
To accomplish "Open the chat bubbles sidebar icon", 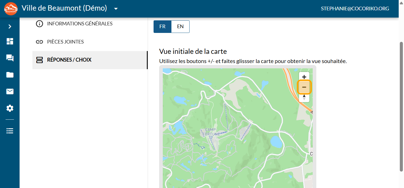I will (x=10, y=58).
